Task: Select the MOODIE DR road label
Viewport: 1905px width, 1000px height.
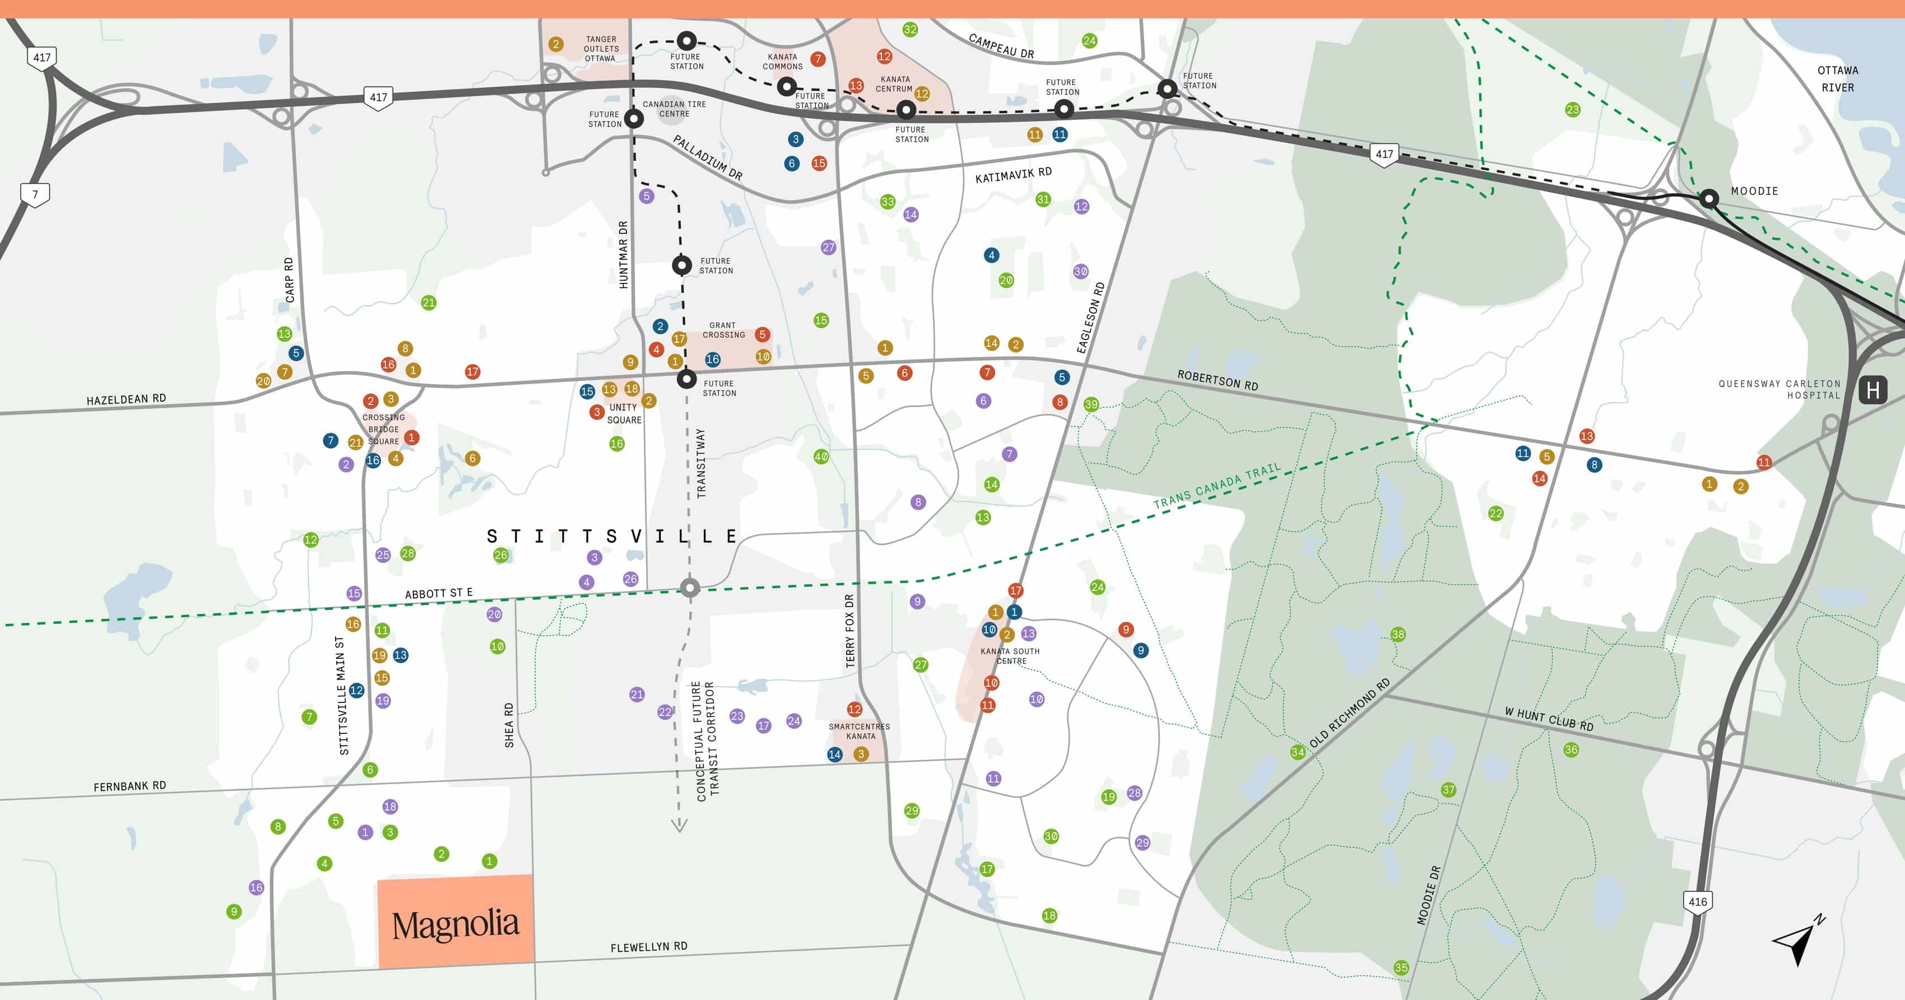Action: 1428,895
